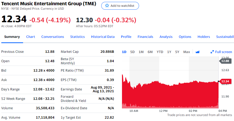Click the PE Ratio (TTM) value 31.89
The width and height of the screenshot is (234, 121).
click(x=109, y=71)
